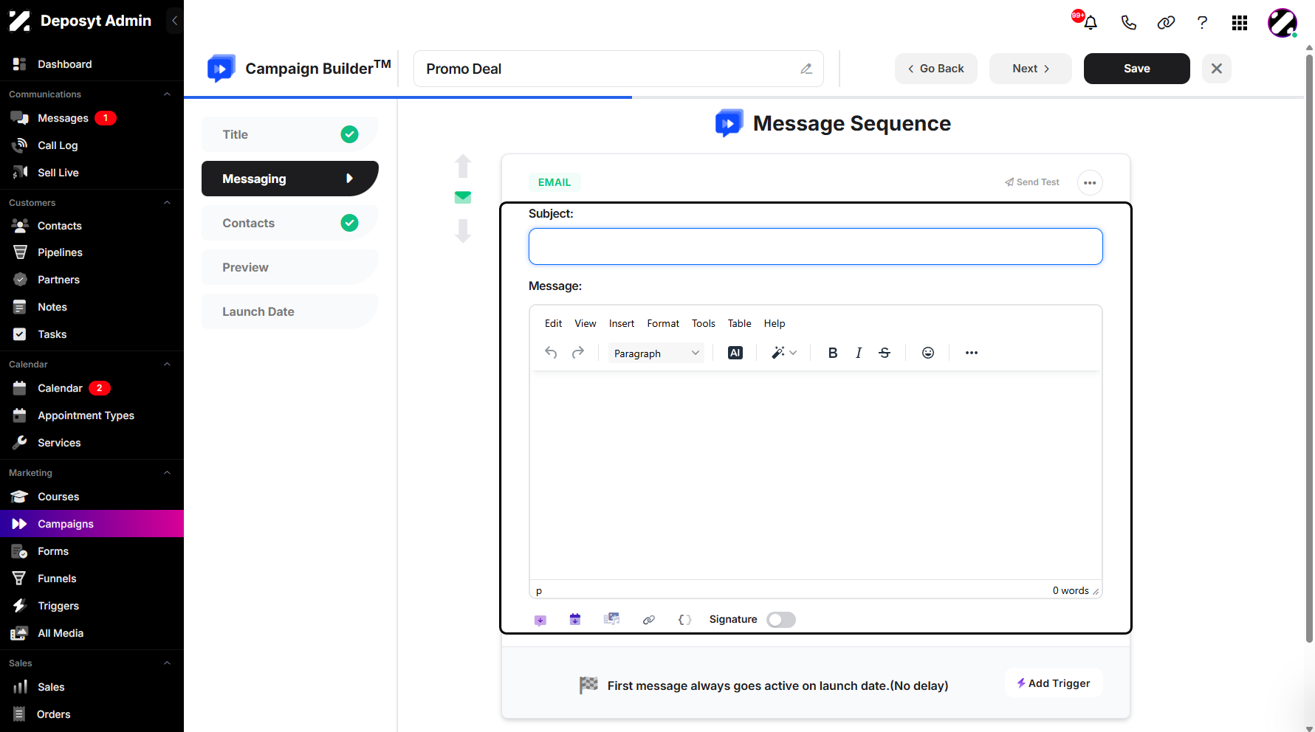Click inside the message editor body
Viewport: 1315px width, 732px height.
[x=816, y=476]
